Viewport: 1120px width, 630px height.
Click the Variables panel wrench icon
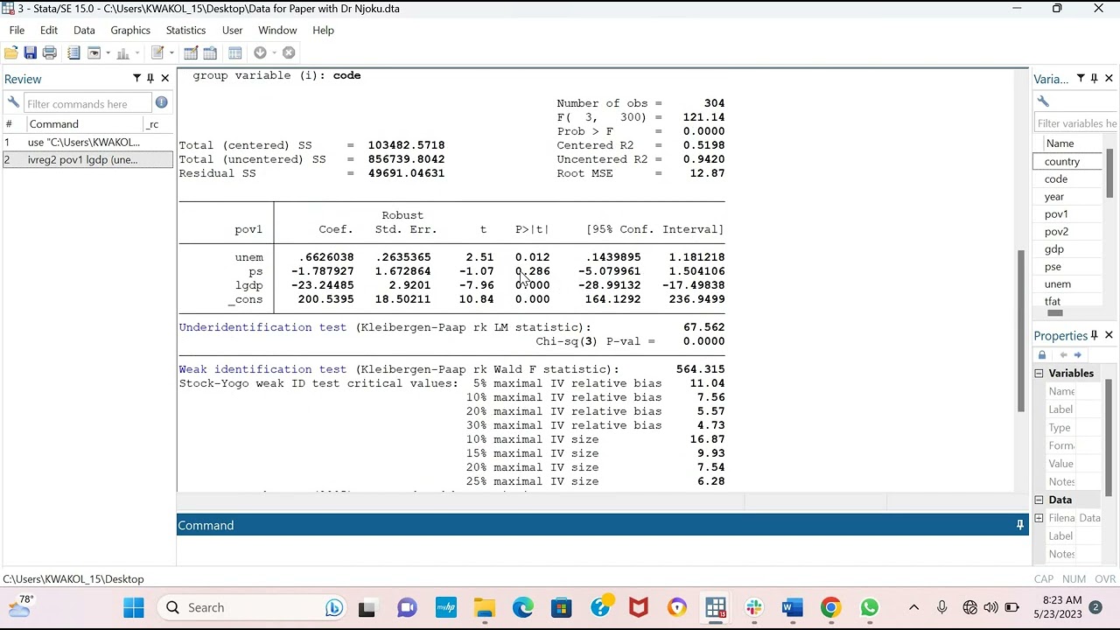(1043, 101)
